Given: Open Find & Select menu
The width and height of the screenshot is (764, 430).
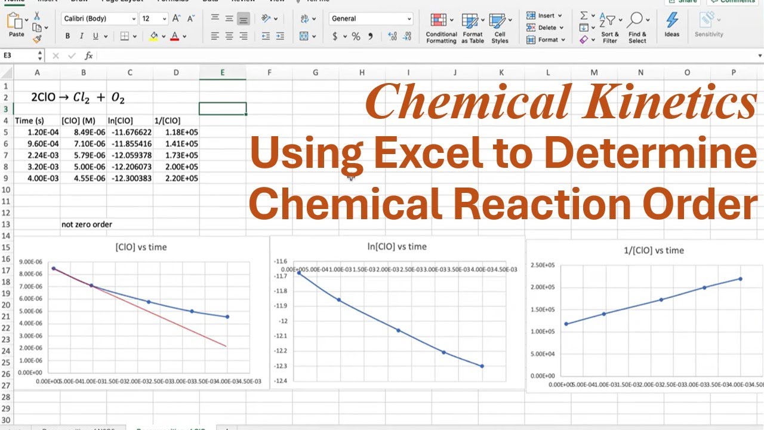Looking at the screenshot, I should pyautogui.click(x=637, y=28).
